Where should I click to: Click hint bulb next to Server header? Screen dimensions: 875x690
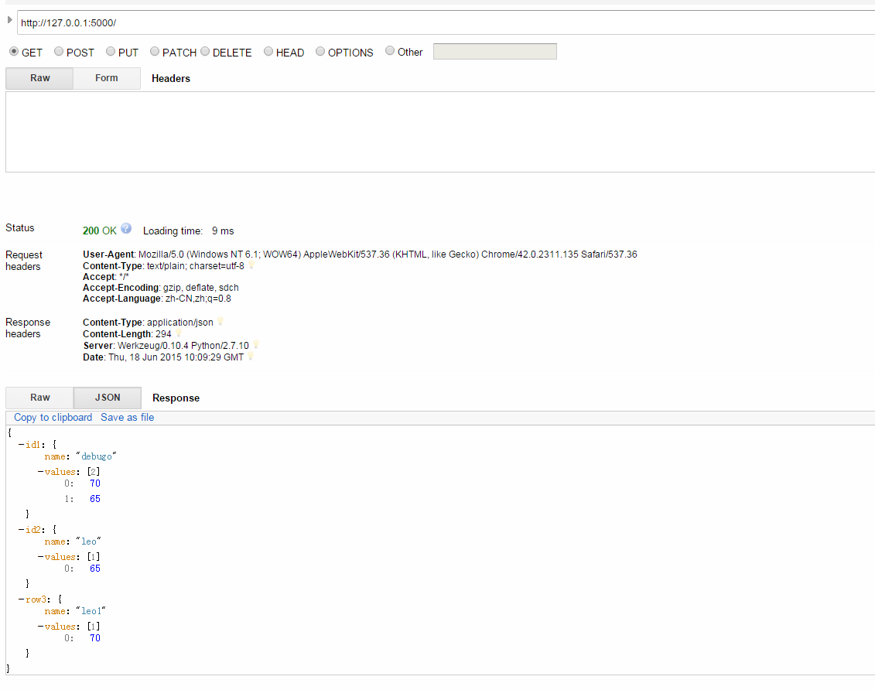point(256,345)
